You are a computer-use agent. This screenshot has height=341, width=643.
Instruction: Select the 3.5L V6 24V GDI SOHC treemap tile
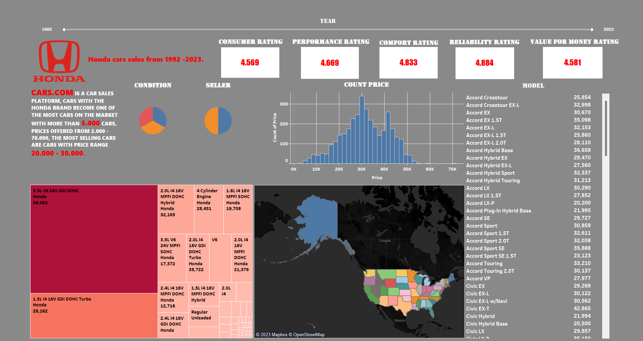[94, 239]
